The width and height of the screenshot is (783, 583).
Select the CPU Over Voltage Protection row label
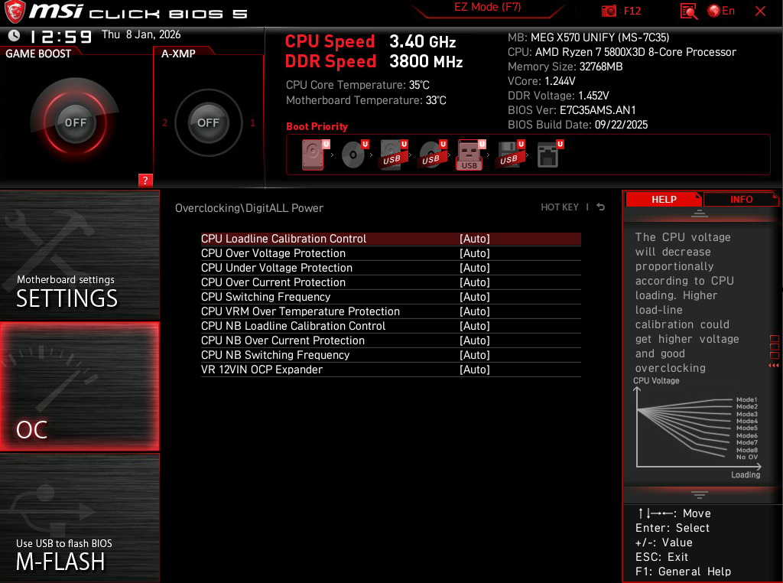pyautogui.click(x=273, y=253)
